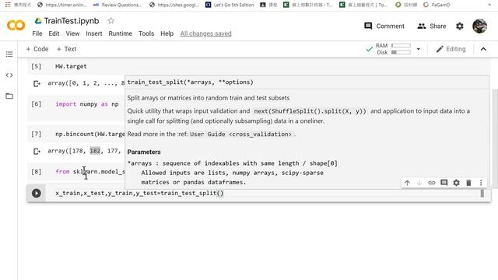This screenshot has height=280, width=498.
Task: Click inside the train_test_split code line
Action: [x=139, y=193]
